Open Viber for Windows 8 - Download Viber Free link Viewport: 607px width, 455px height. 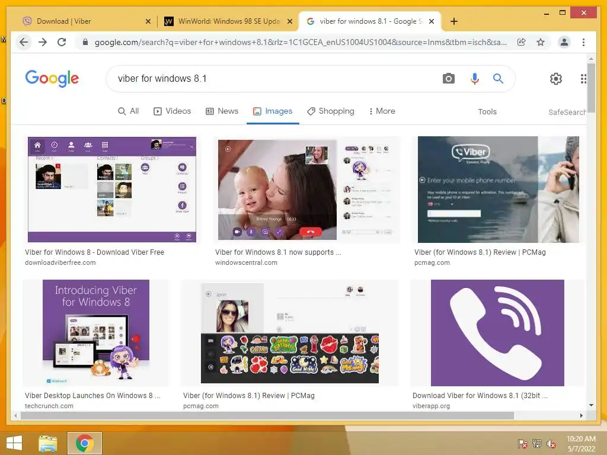click(x=94, y=252)
